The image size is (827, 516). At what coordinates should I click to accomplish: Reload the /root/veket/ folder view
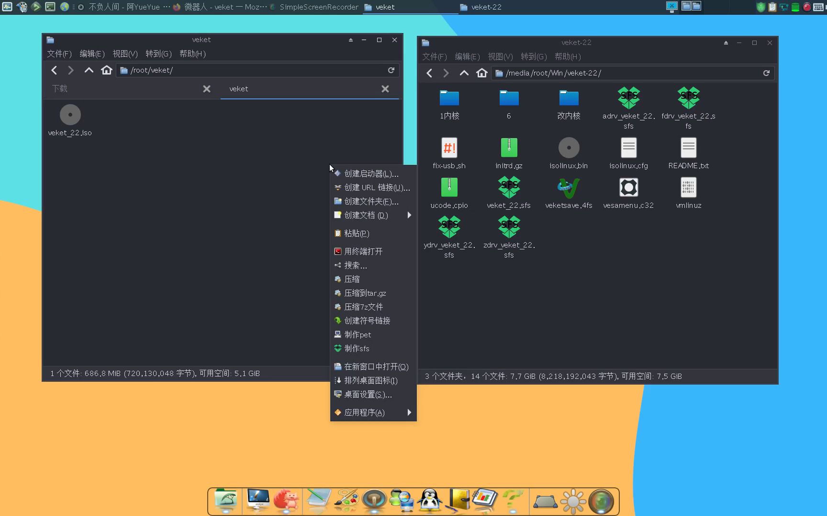tap(391, 70)
